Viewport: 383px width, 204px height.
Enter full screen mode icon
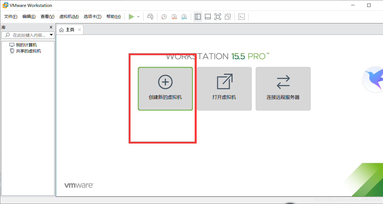[218, 17]
